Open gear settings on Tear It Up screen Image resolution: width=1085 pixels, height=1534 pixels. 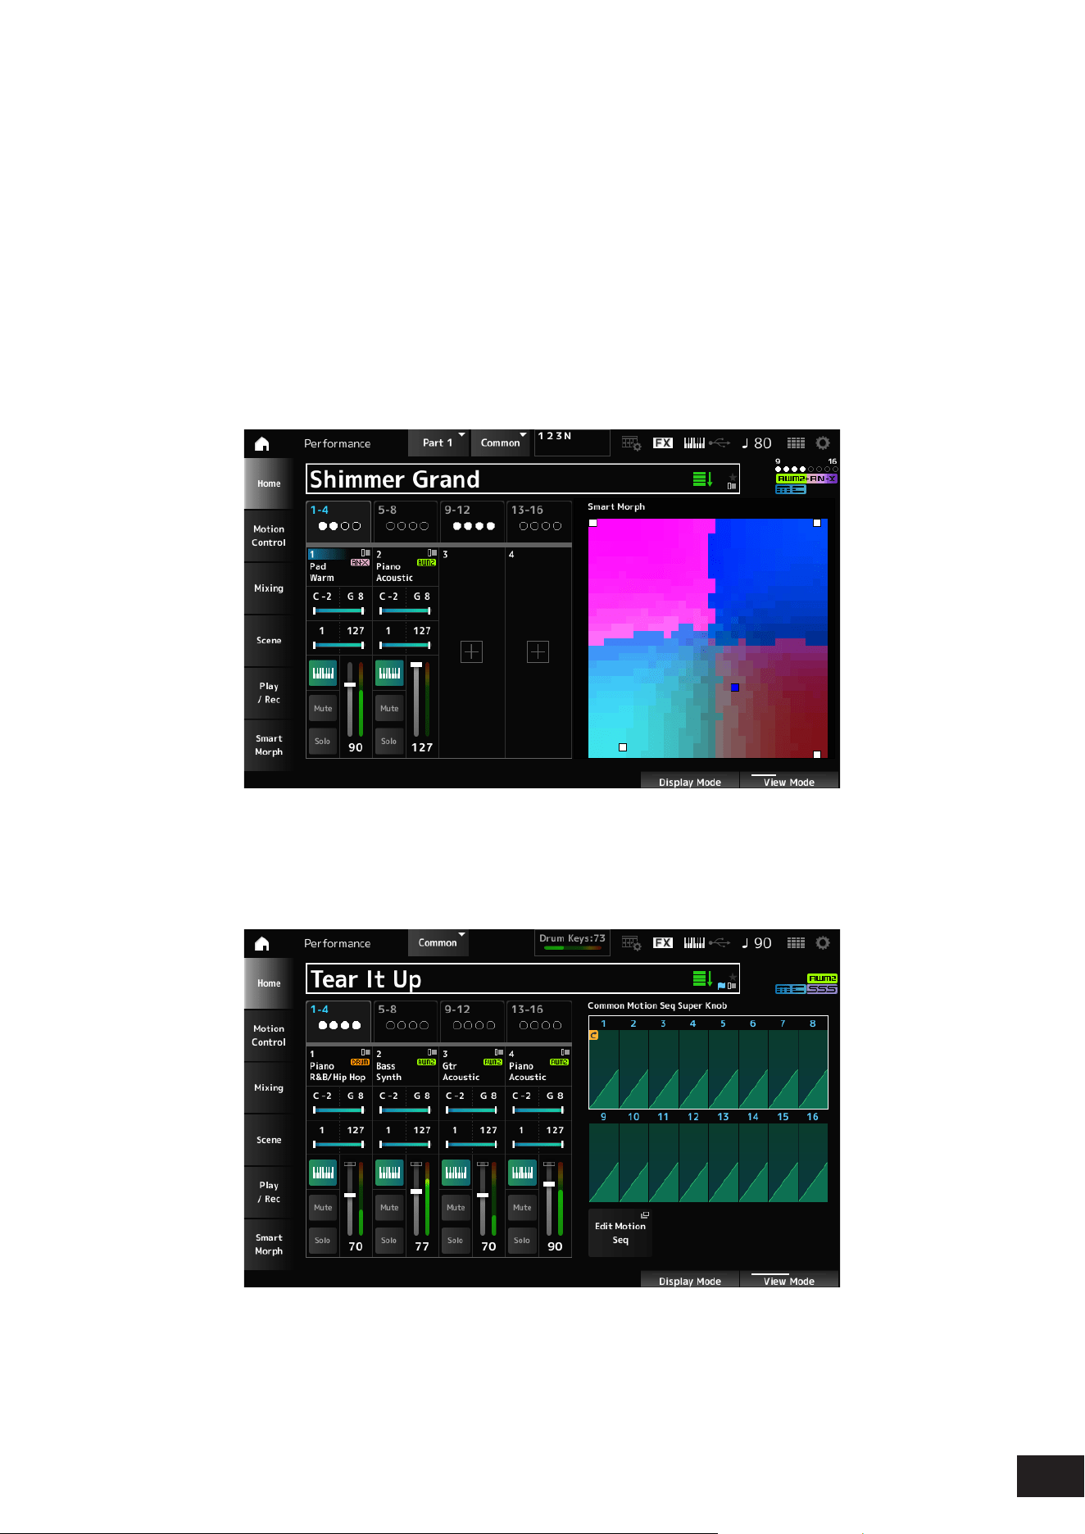(823, 942)
